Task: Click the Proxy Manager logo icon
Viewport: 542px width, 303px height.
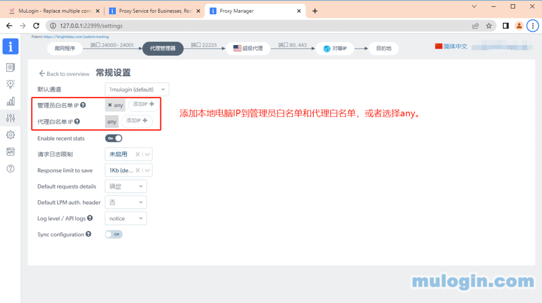Action: (x=10, y=47)
